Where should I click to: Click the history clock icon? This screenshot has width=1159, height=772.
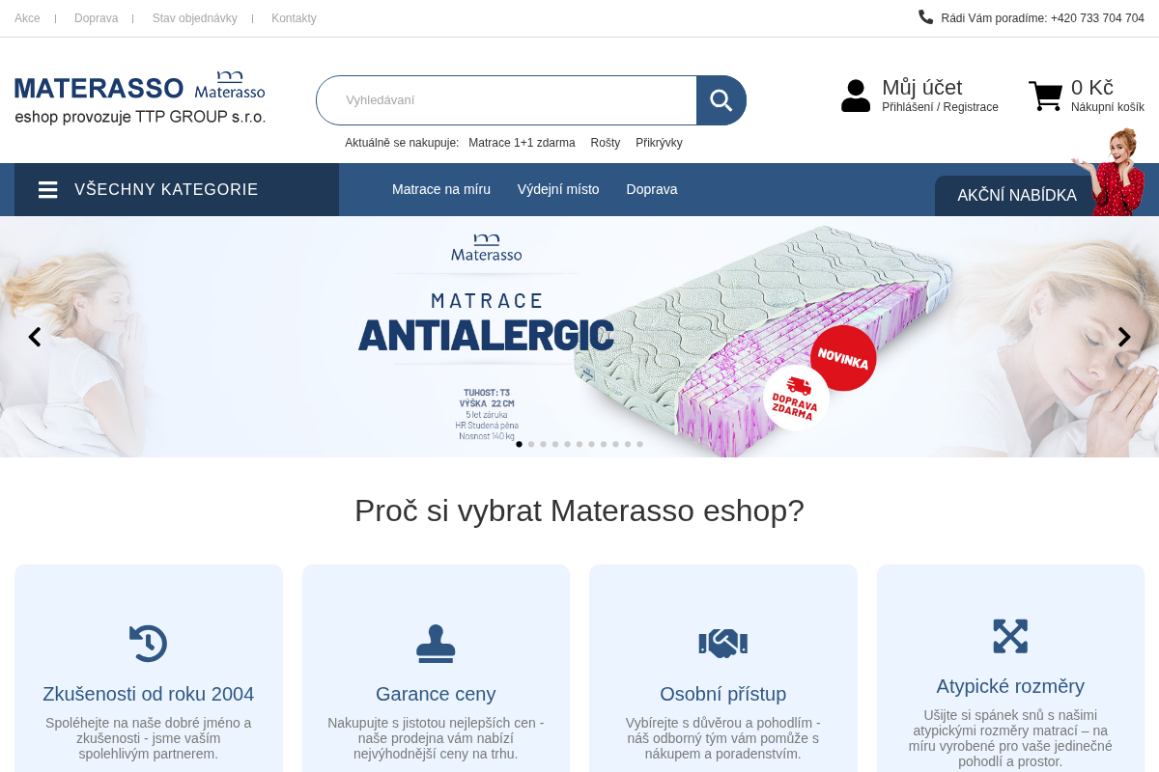click(149, 644)
